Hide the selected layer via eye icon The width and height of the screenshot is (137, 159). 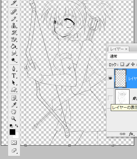point(110,78)
